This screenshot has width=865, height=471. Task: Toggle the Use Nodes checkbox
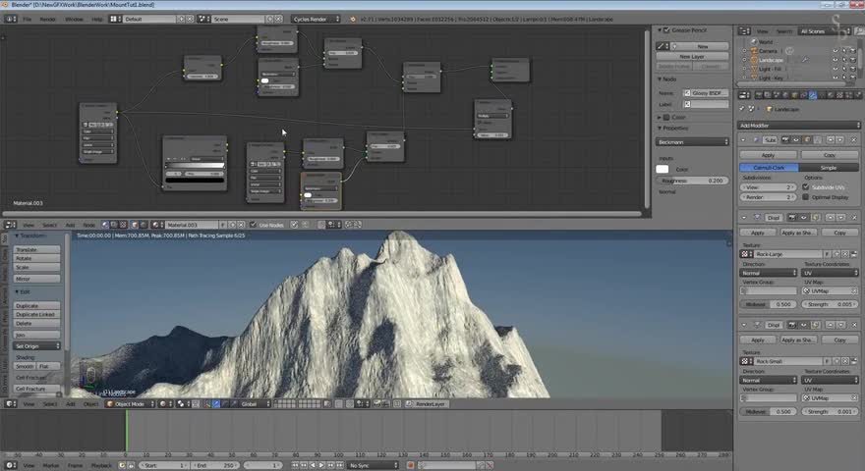coord(252,225)
